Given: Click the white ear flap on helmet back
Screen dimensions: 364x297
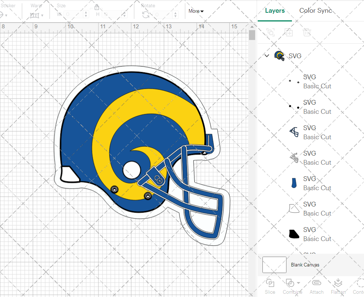Looking at the screenshot, I should pyautogui.click(x=69, y=174).
